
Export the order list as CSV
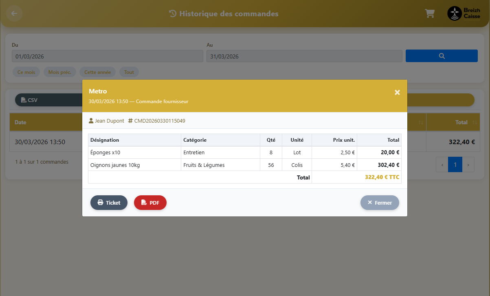29,100
